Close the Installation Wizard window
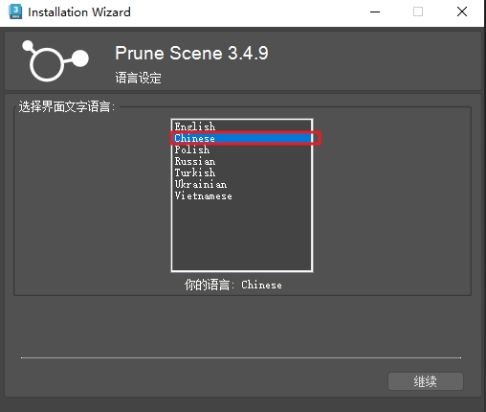This screenshot has width=486, height=412. (x=462, y=12)
